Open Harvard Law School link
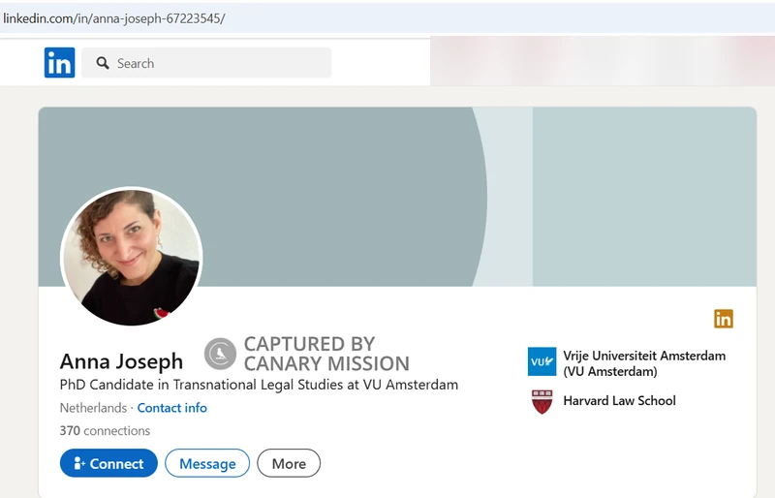Image resolution: width=775 pixels, height=498 pixels. (619, 400)
